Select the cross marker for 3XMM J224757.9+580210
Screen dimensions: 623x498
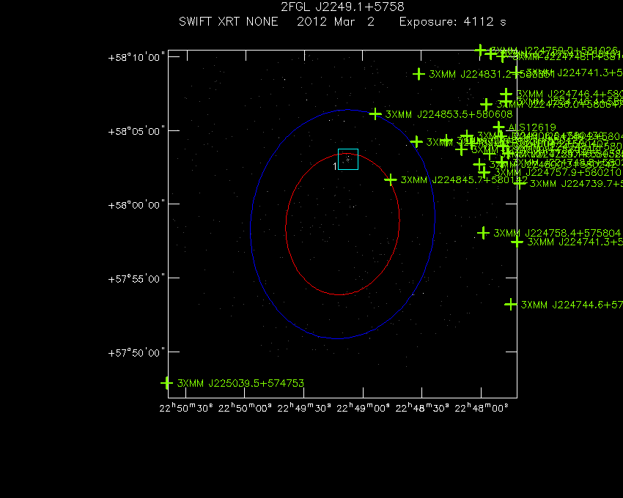484,172
